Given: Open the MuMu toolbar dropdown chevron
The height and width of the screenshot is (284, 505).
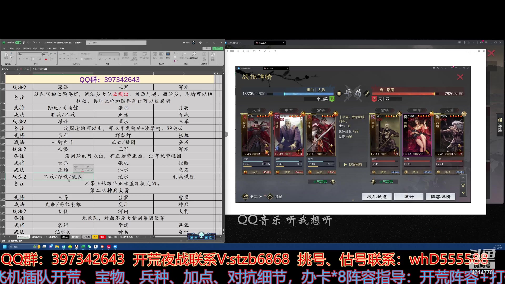Looking at the screenshot, I should (x=473, y=43).
